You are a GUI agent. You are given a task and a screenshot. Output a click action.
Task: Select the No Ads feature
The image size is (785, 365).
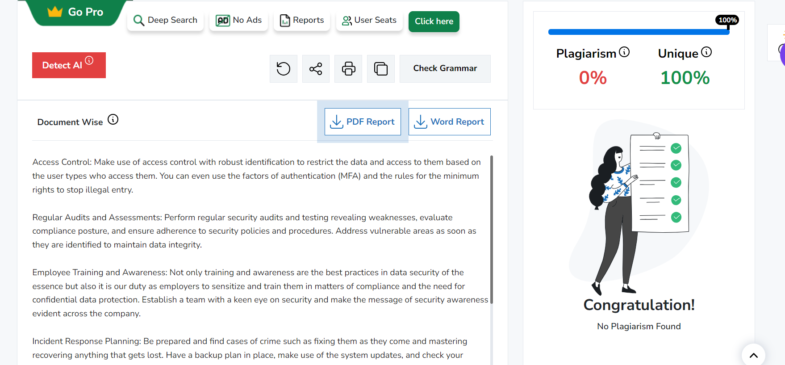238,21
